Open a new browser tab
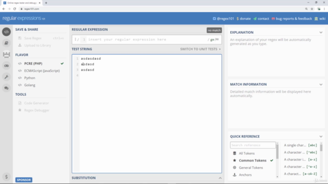 (46, 3)
